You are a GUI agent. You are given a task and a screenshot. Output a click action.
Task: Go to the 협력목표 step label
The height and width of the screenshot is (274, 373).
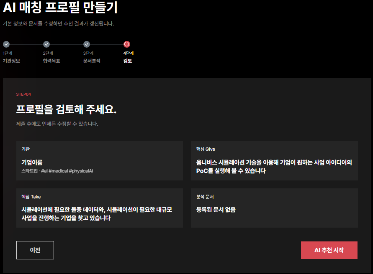(51, 61)
